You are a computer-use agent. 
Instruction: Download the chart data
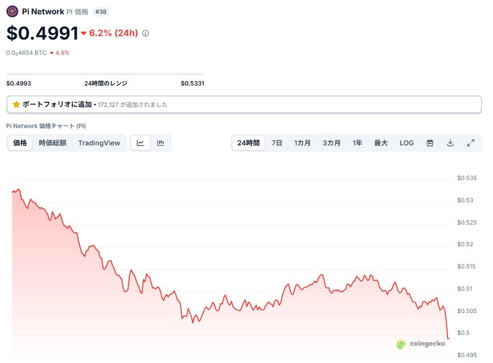[450, 143]
